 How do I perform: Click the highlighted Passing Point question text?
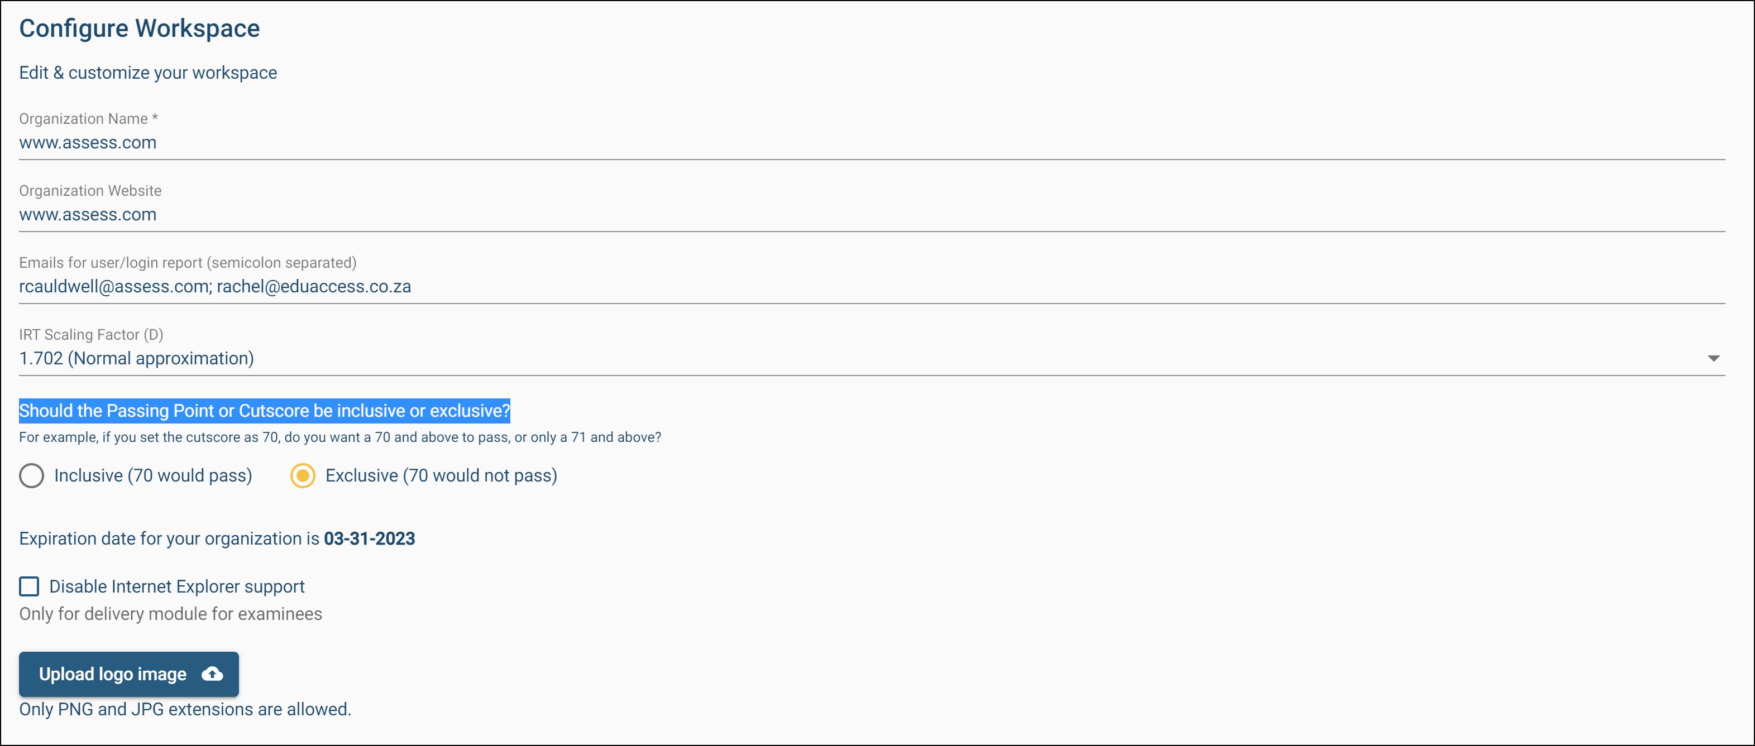[264, 411]
